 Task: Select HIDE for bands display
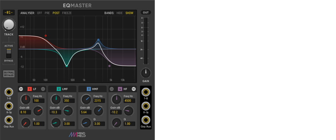[120, 13]
